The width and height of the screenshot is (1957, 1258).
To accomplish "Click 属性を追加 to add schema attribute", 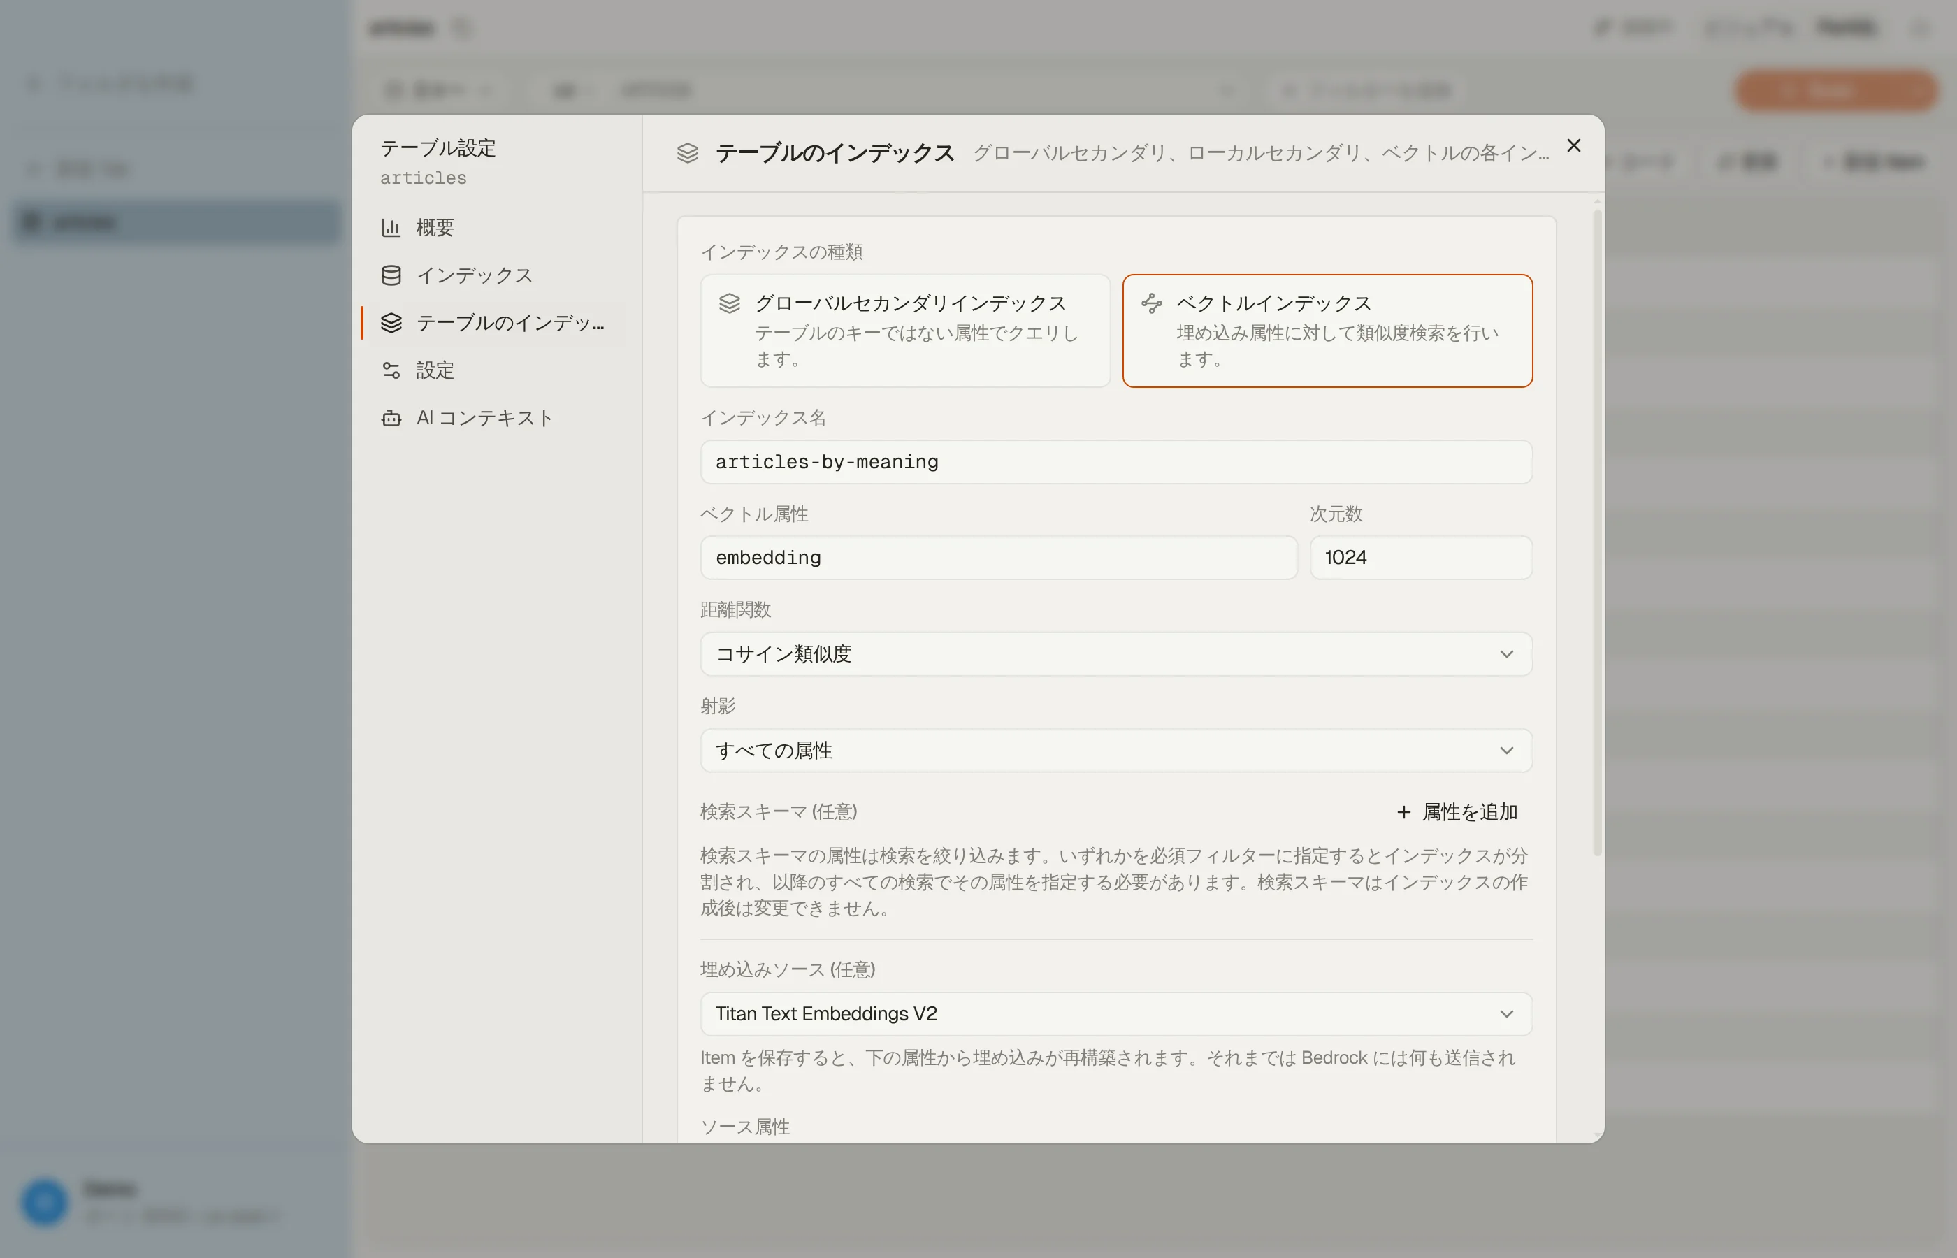I will (1457, 812).
